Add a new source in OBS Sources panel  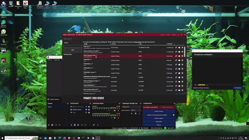click(x=71, y=125)
